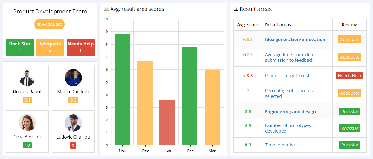Viewport: 373px width, 159px height.
Task: Open Mariia Danilova's avatar
Action: click(x=73, y=78)
